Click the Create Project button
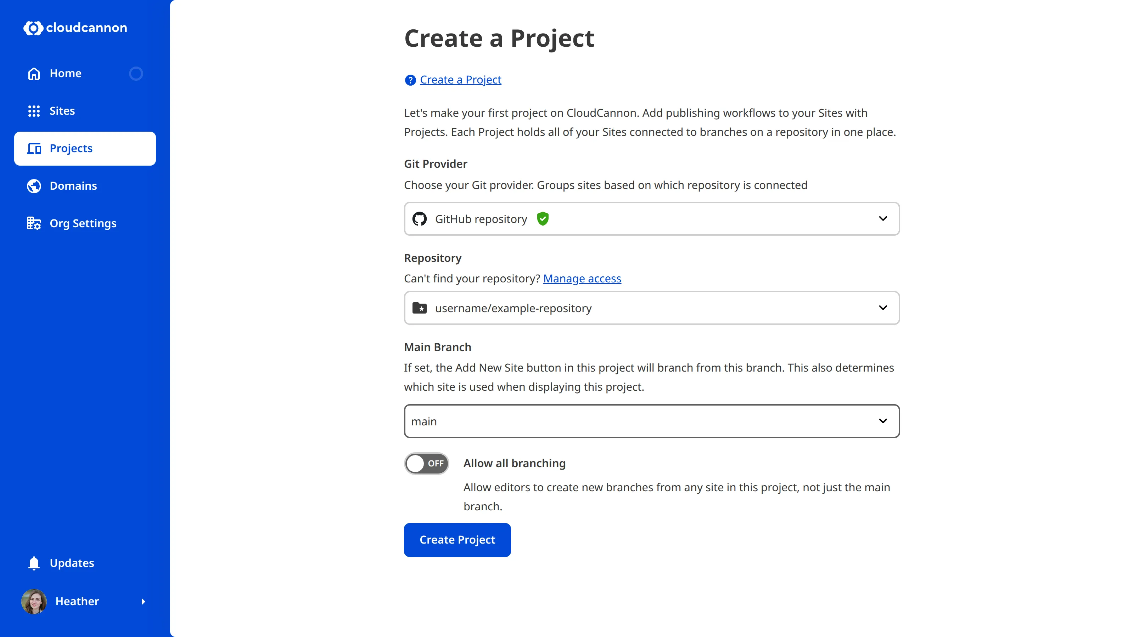Screen dimensions: 1134x637 457,540
